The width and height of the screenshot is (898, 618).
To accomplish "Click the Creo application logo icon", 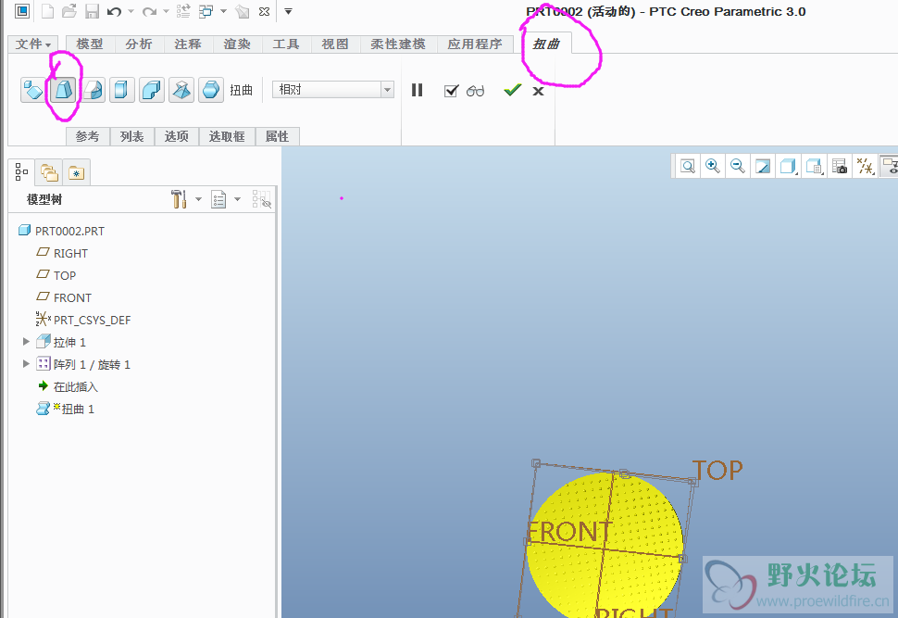I will point(22,11).
